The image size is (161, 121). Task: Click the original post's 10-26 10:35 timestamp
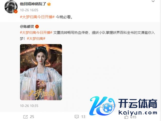(29, 106)
